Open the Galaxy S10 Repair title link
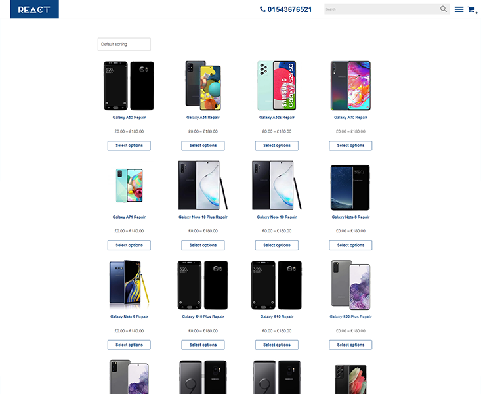Image resolution: width=481 pixels, height=394 pixels. [277, 317]
